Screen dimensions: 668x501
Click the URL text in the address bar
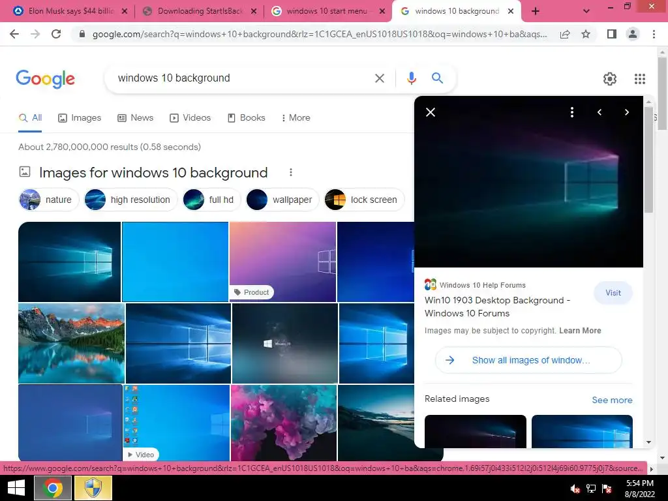click(320, 34)
